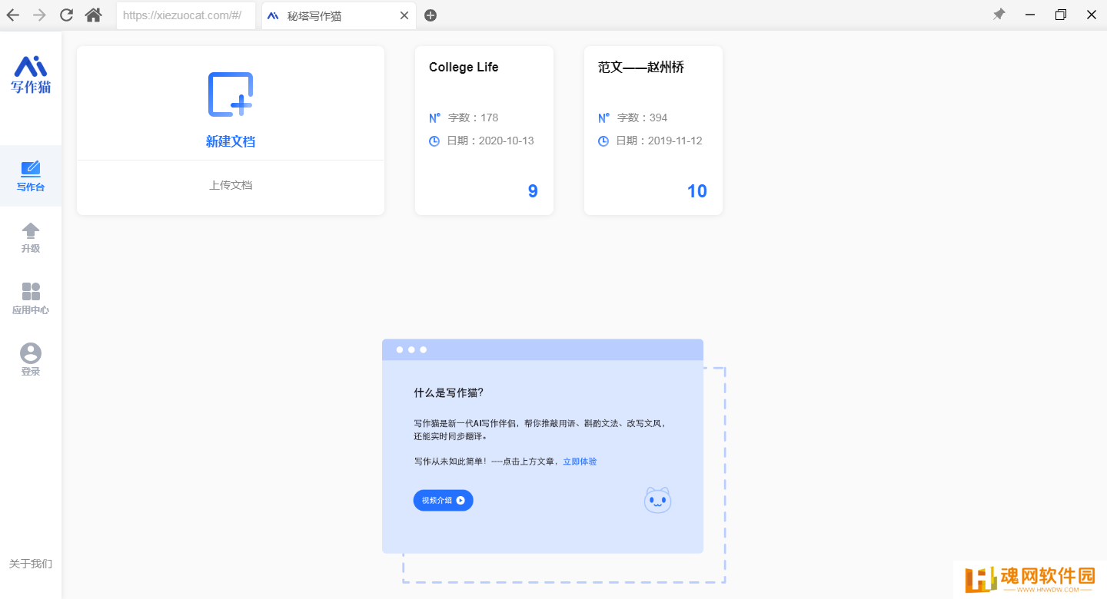
Task: Play the 视频介绍 video intro button
Action: [x=443, y=500]
